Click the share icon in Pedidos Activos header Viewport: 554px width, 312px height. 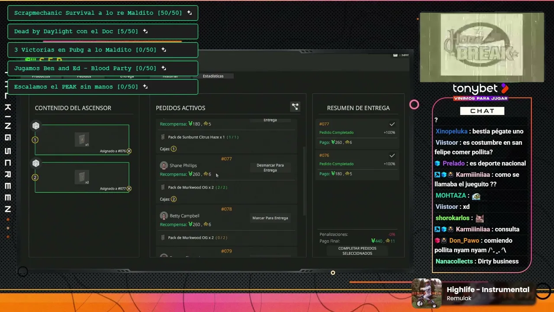tap(295, 107)
